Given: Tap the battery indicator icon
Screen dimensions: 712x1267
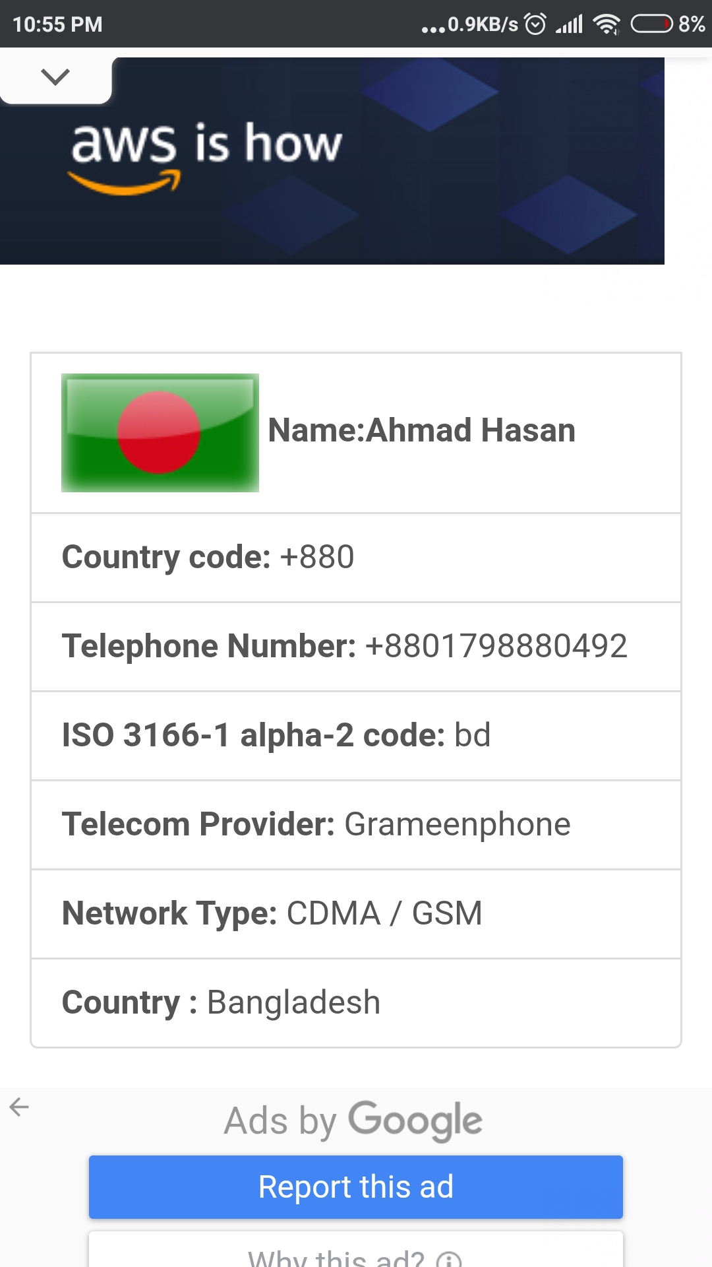Looking at the screenshot, I should [x=651, y=24].
